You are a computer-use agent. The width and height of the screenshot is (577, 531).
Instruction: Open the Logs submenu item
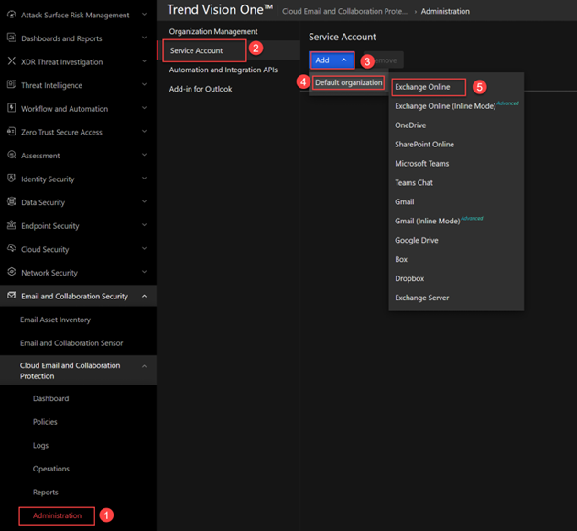coord(40,445)
